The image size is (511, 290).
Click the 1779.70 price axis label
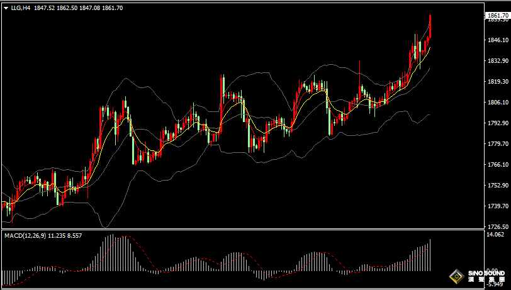click(x=497, y=144)
